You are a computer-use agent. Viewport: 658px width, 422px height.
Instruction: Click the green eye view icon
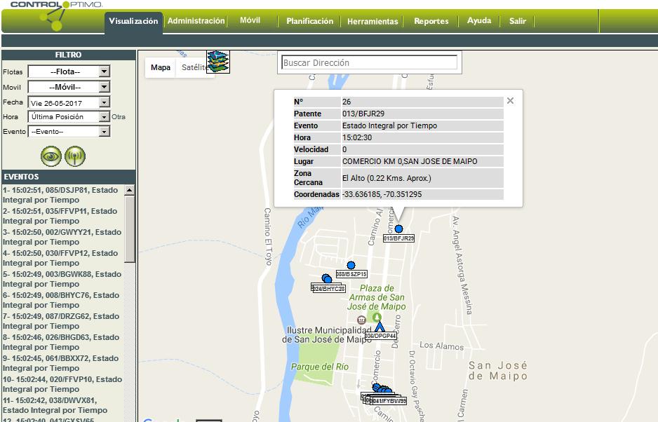click(x=51, y=156)
